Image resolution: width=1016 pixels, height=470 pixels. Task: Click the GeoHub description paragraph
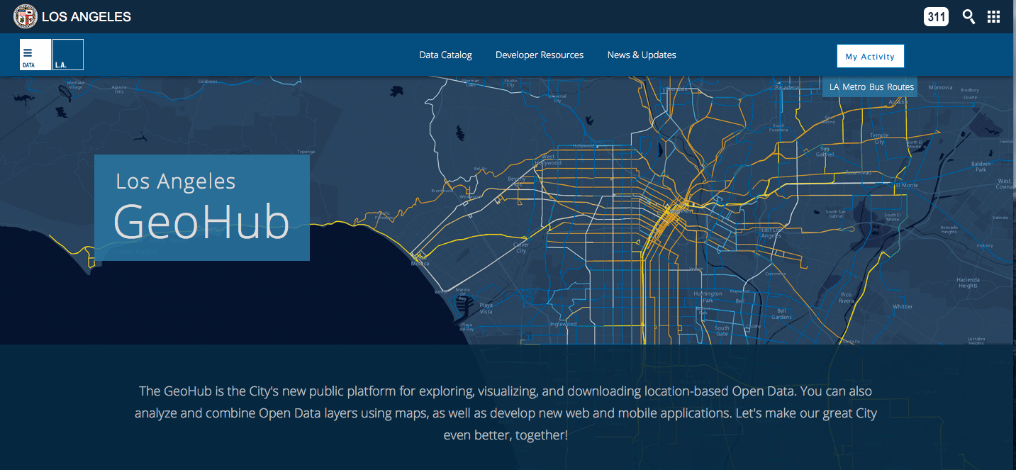pos(506,413)
